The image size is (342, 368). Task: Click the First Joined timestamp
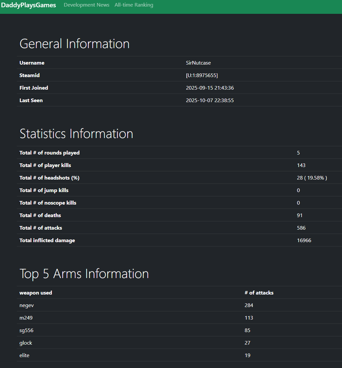210,88
